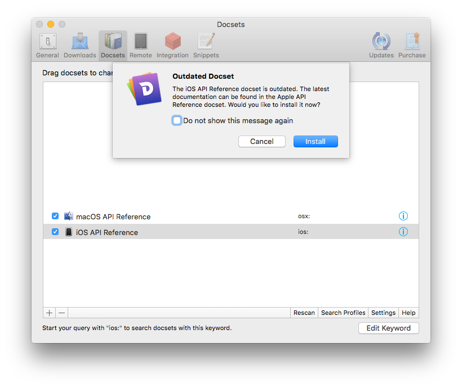The image size is (462, 388).
Task: Select the macOS API Reference row text
Action: (x=113, y=217)
